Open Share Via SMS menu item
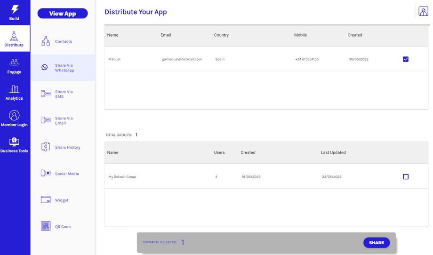 click(x=63, y=94)
